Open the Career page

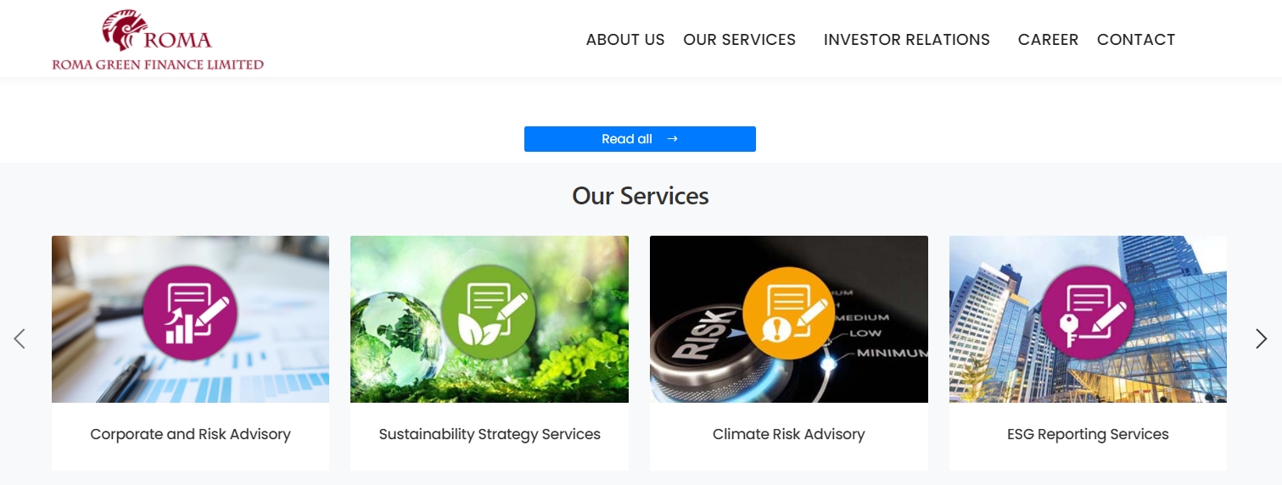tap(1048, 40)
